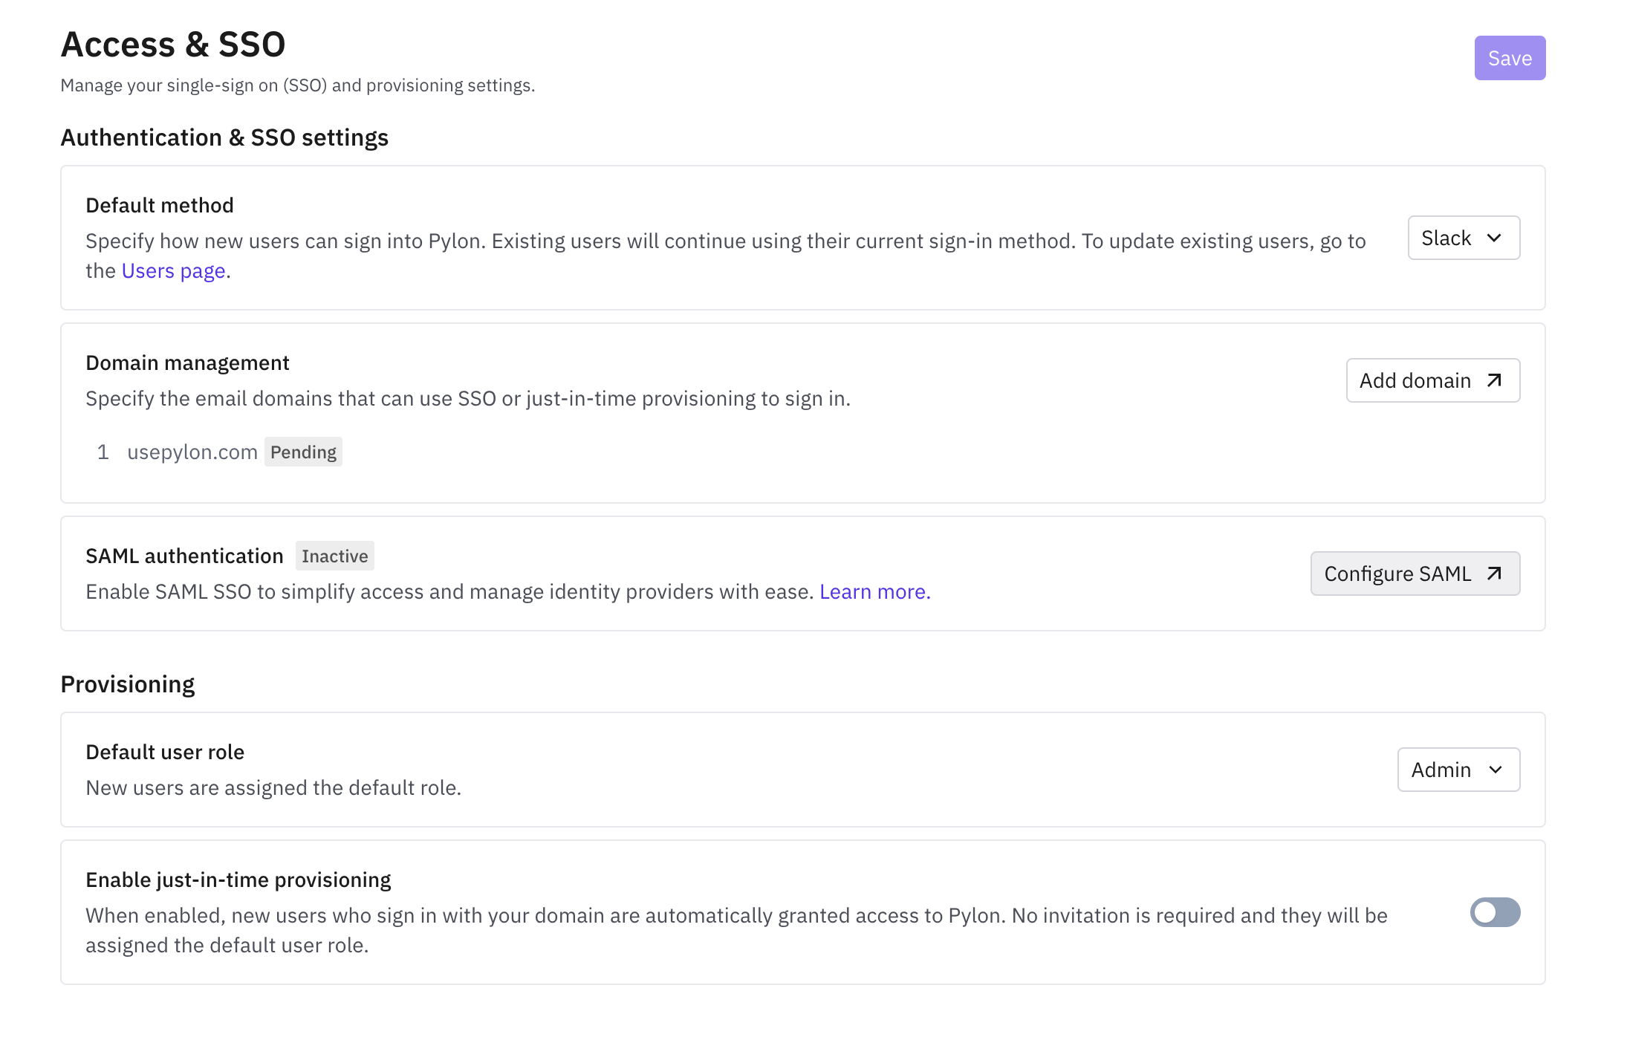Click the Save button
The height and width of the screenshot is (1040, 1630).
point(1509,58)
